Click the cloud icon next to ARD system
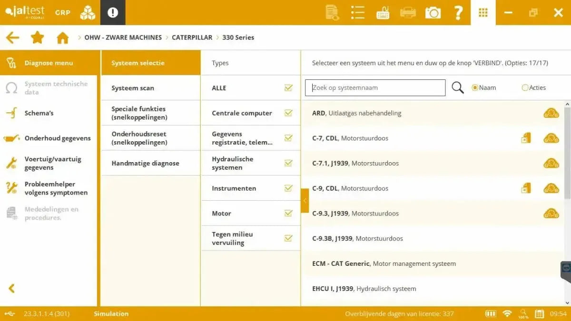This screenshot has width=571, height=321. click(x=551, y=113)
